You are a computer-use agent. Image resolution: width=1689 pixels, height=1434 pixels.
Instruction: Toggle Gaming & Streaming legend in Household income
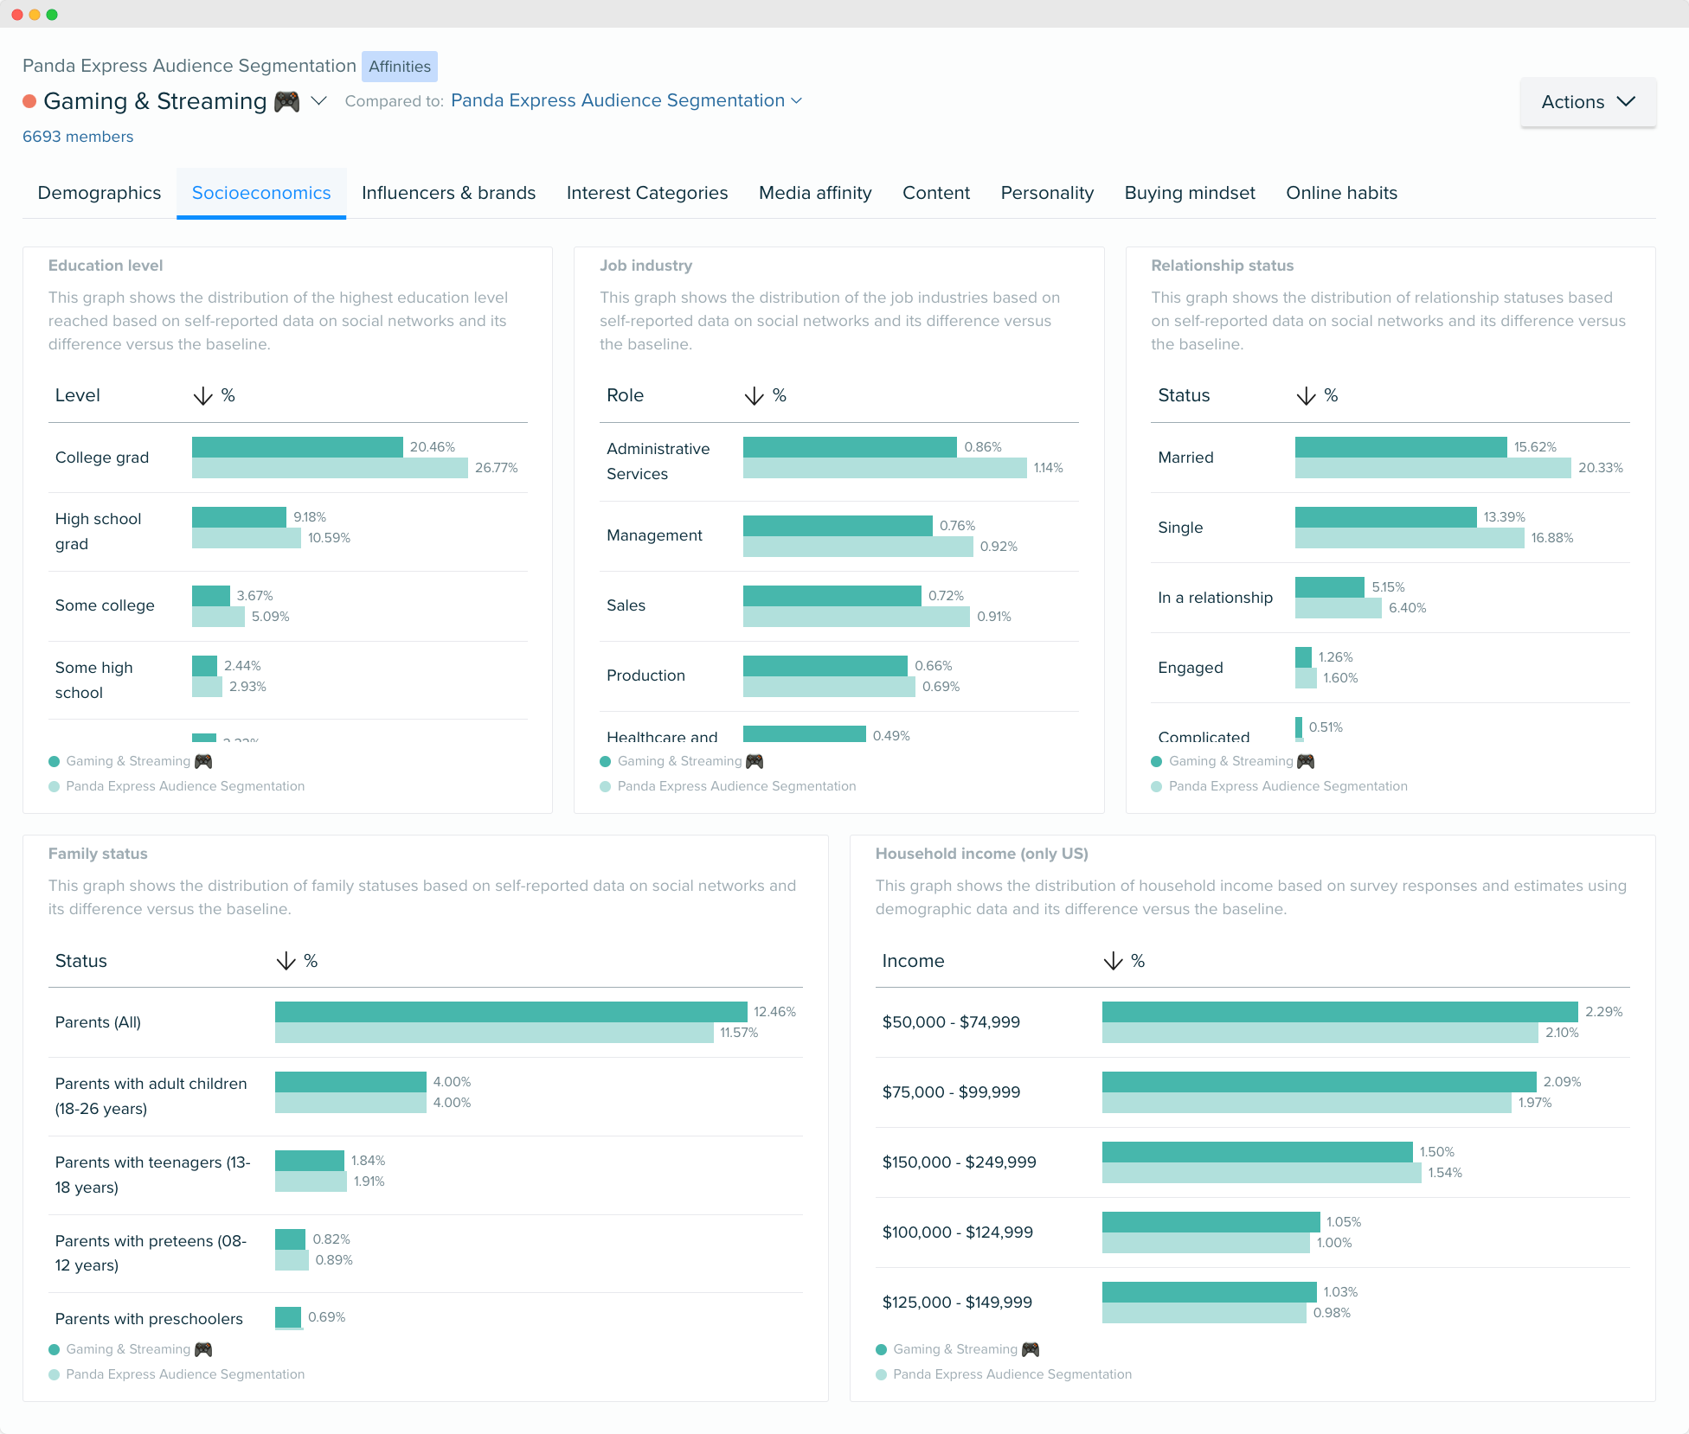(958, 1349)
